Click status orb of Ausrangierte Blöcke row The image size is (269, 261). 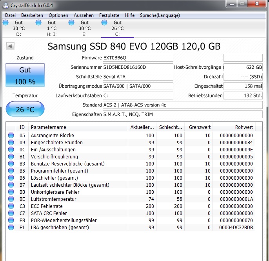pos(11,135)
